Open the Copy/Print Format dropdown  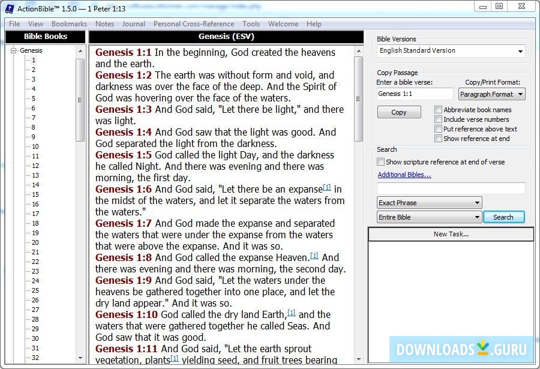coord(492,94)
